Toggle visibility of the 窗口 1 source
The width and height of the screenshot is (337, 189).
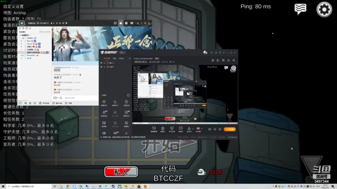pyautogui.click(x=102, y=63)
